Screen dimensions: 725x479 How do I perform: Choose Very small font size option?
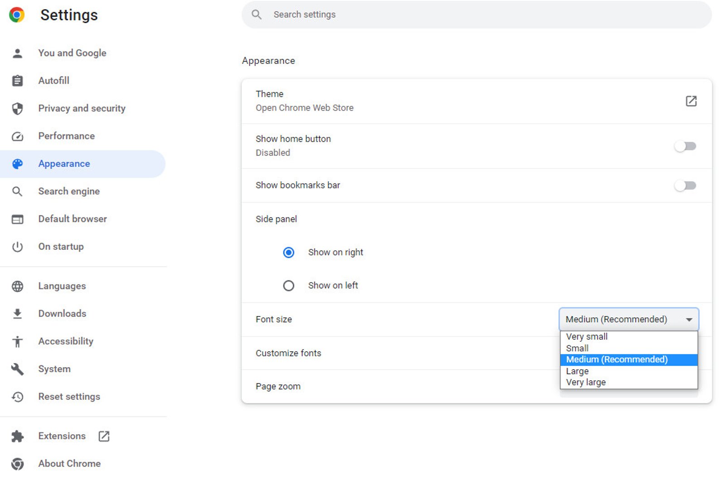pyautogui.click(x=629, y=336)
